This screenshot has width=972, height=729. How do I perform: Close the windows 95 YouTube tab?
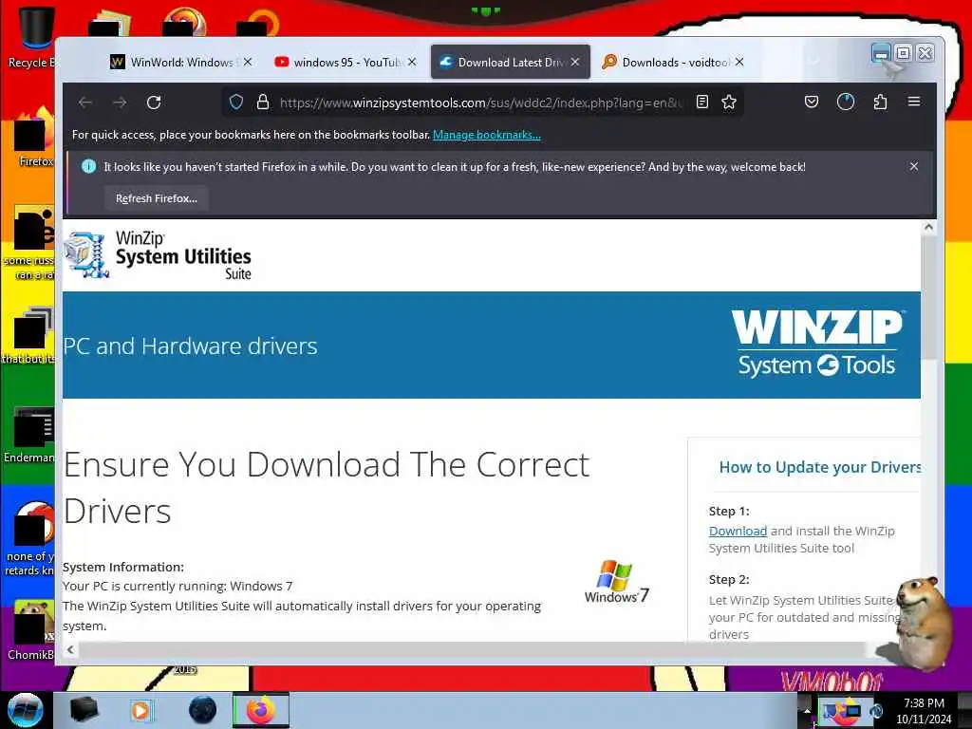click(412, 62)
